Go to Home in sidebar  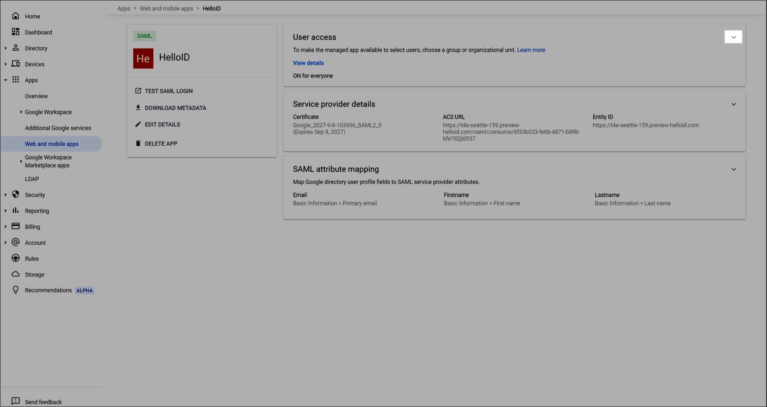tap(32, 16)
